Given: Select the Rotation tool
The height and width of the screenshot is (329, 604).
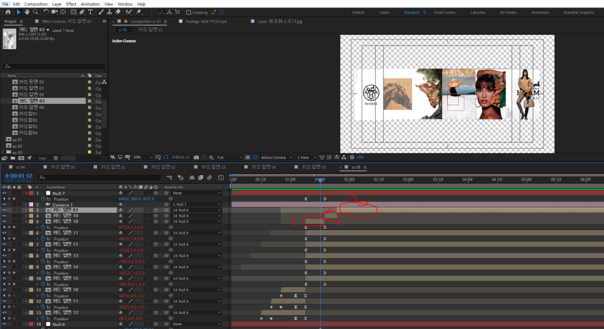Looking at the screenshot, I should (46, 13).
